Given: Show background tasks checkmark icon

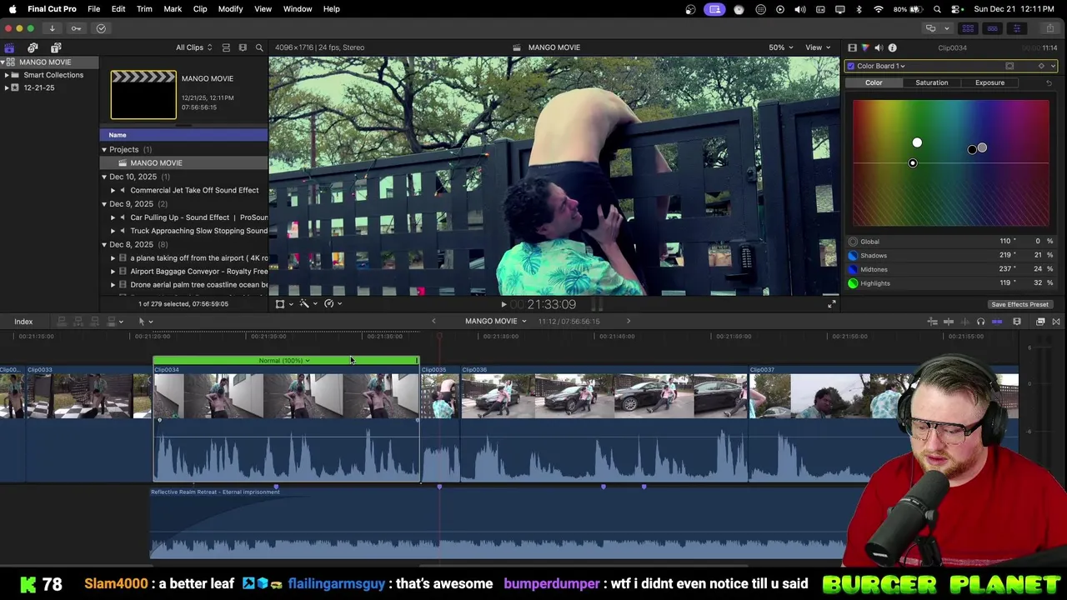Looking at the screenshot, I should point(101,28).
